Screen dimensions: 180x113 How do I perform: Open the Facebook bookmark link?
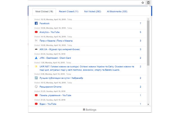44,23
